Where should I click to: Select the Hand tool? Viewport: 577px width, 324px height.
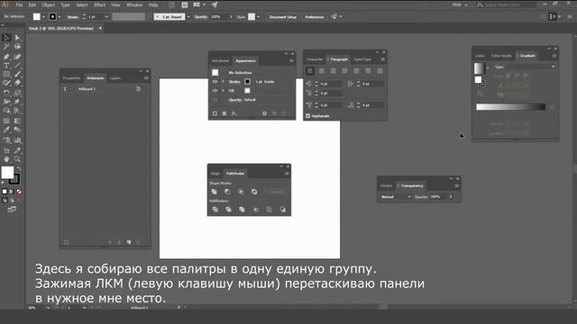[6, 159]
